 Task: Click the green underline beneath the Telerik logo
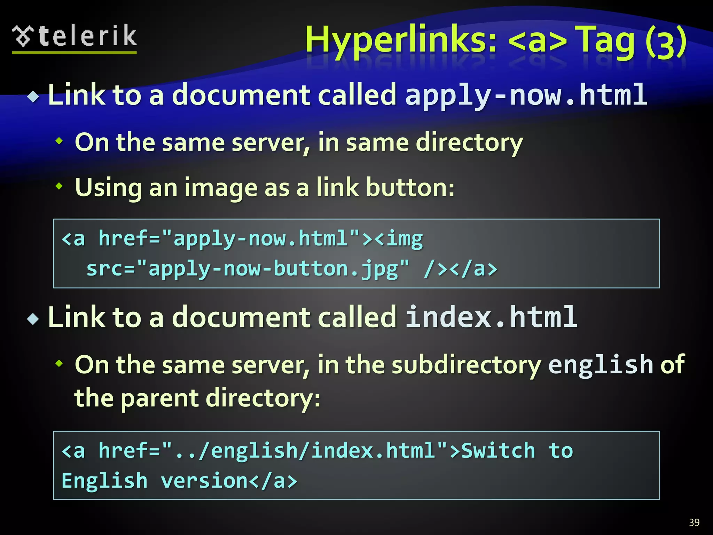pyautogui.click(x=74, y=53)
